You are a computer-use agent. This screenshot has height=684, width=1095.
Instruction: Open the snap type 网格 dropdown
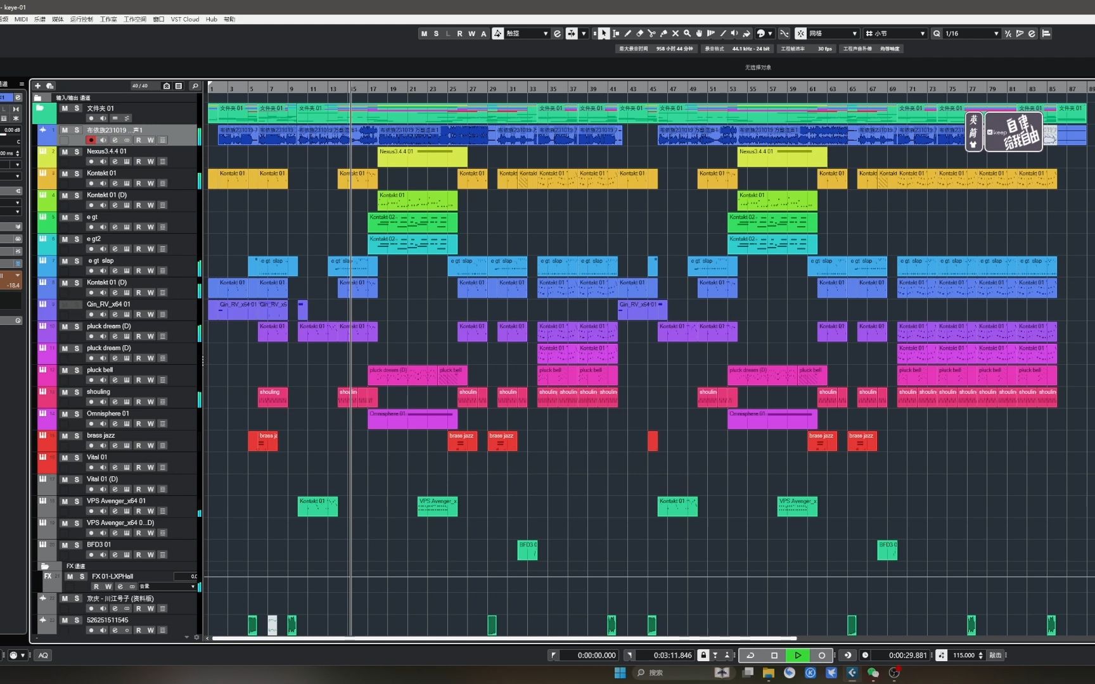coord(833,34)
